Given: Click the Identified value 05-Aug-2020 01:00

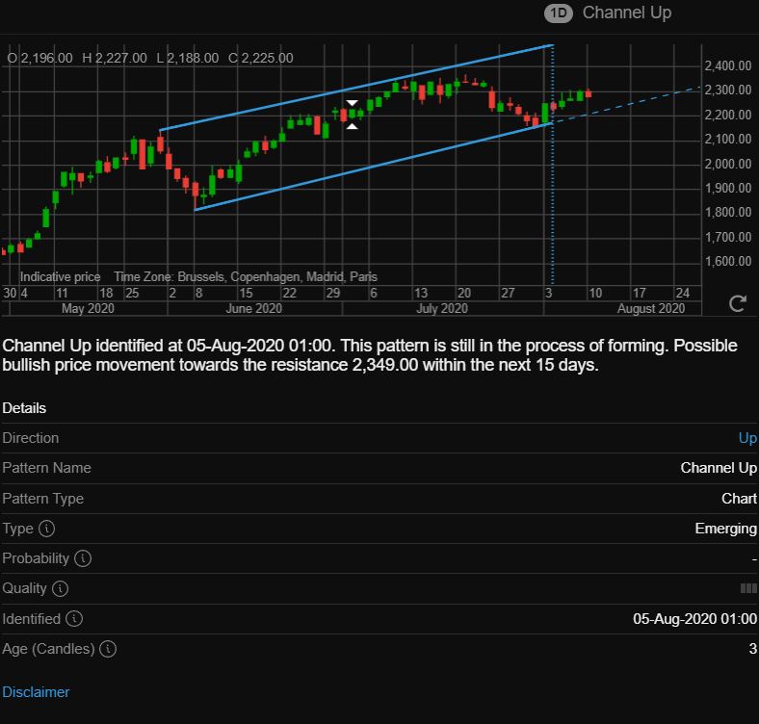Looking at the screenshot, I should point(694,619).
